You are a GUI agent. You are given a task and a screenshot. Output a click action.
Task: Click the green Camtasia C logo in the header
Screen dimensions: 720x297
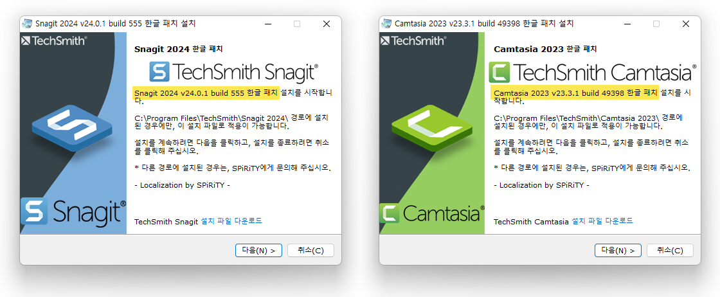(x=499, y=73)
